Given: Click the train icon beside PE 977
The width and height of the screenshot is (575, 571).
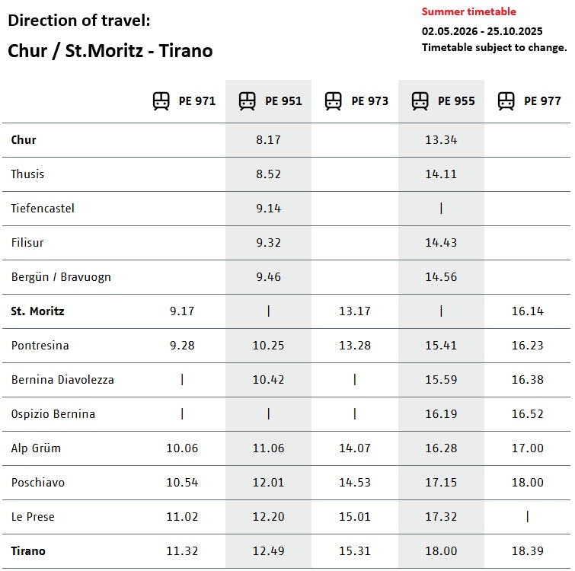Looking at the screenshot, I should (x=506, y=100).
